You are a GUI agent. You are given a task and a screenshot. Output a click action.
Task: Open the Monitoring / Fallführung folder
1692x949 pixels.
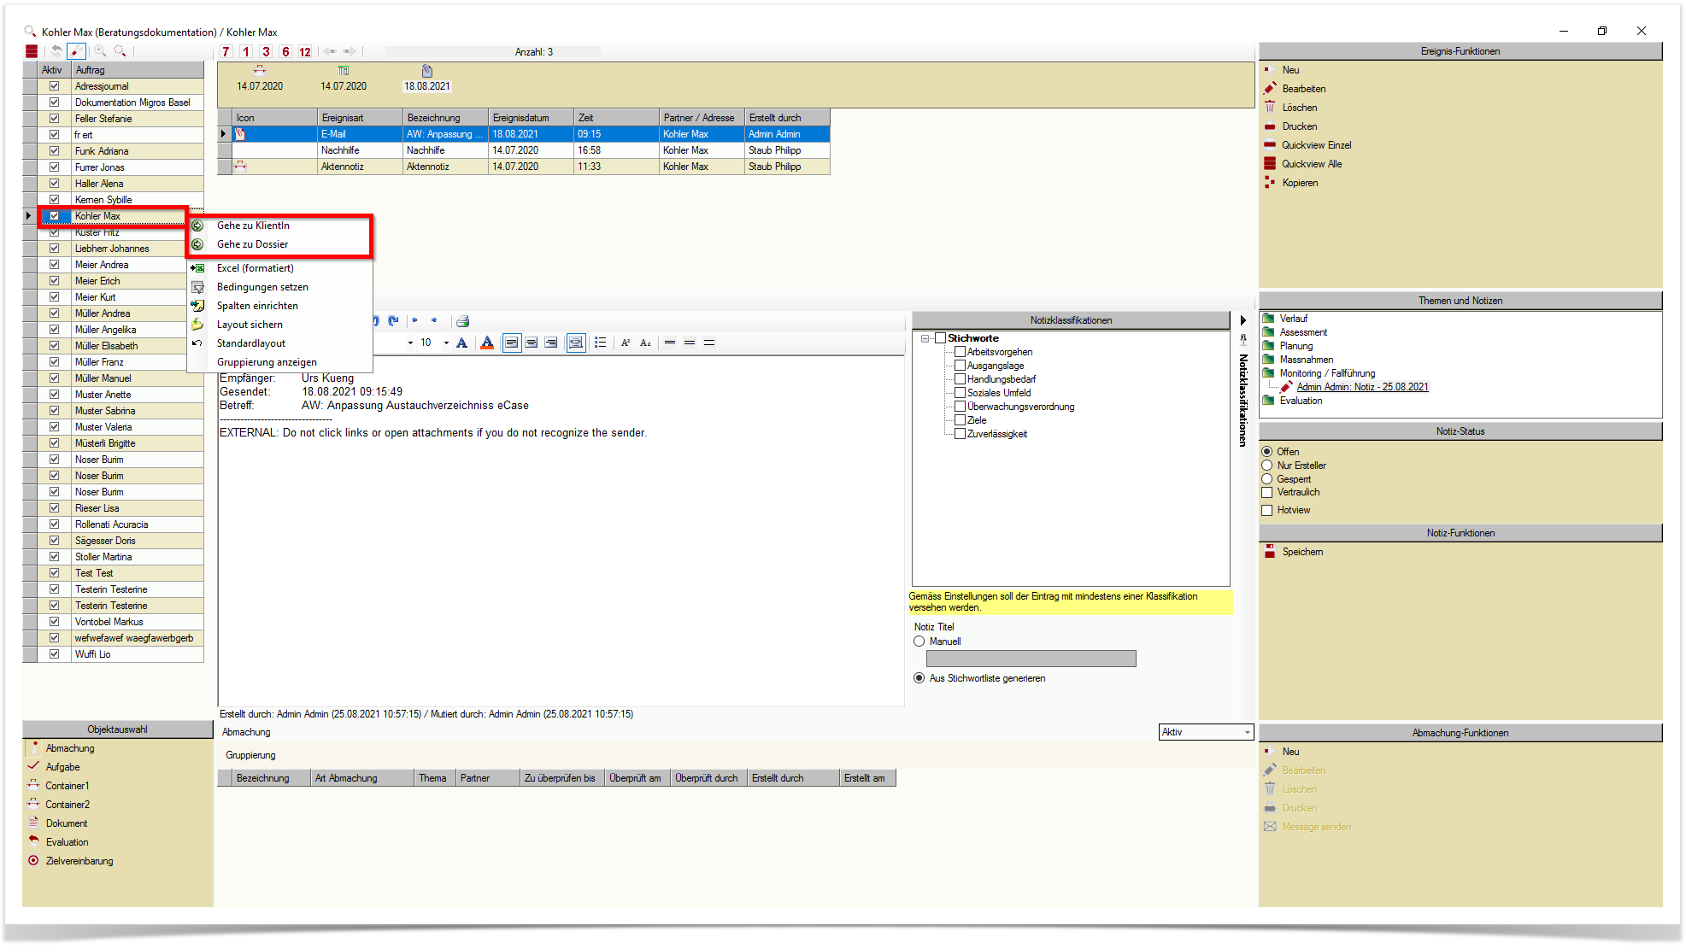pos(1327,373)
